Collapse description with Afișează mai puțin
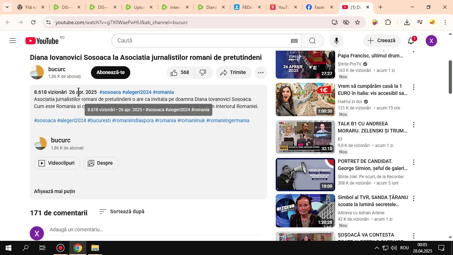453x255 pixels. coord(55,191)
